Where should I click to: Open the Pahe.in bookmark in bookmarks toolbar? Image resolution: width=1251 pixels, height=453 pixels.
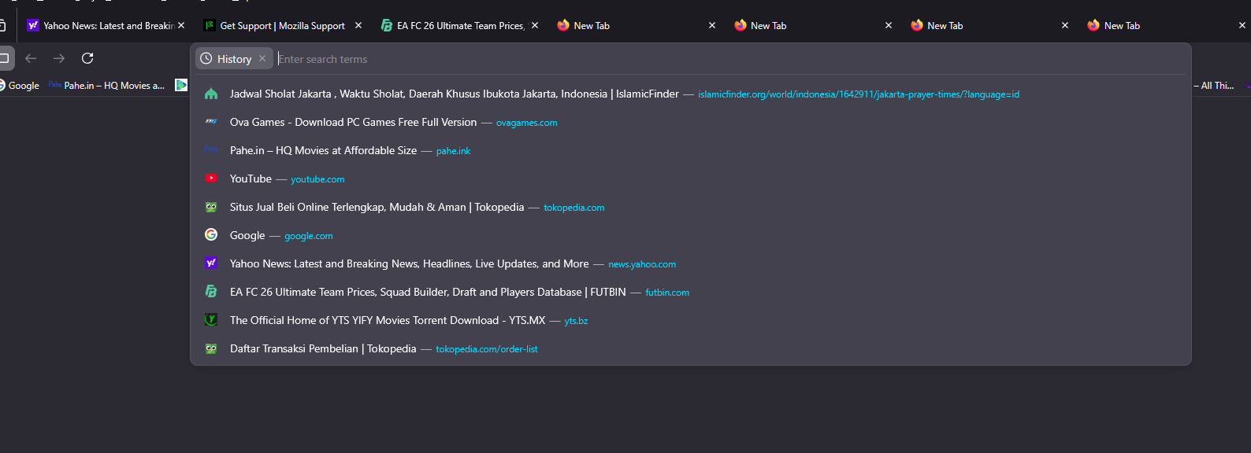[106, 86]
